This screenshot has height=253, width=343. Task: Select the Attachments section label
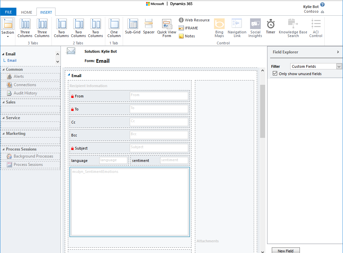[208, 241]
